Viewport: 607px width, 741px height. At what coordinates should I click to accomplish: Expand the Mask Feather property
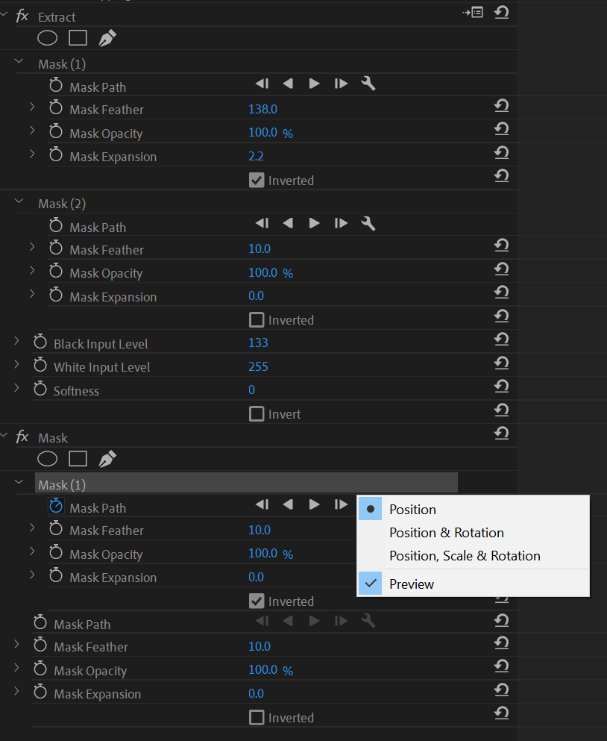[x=32, y=107]
